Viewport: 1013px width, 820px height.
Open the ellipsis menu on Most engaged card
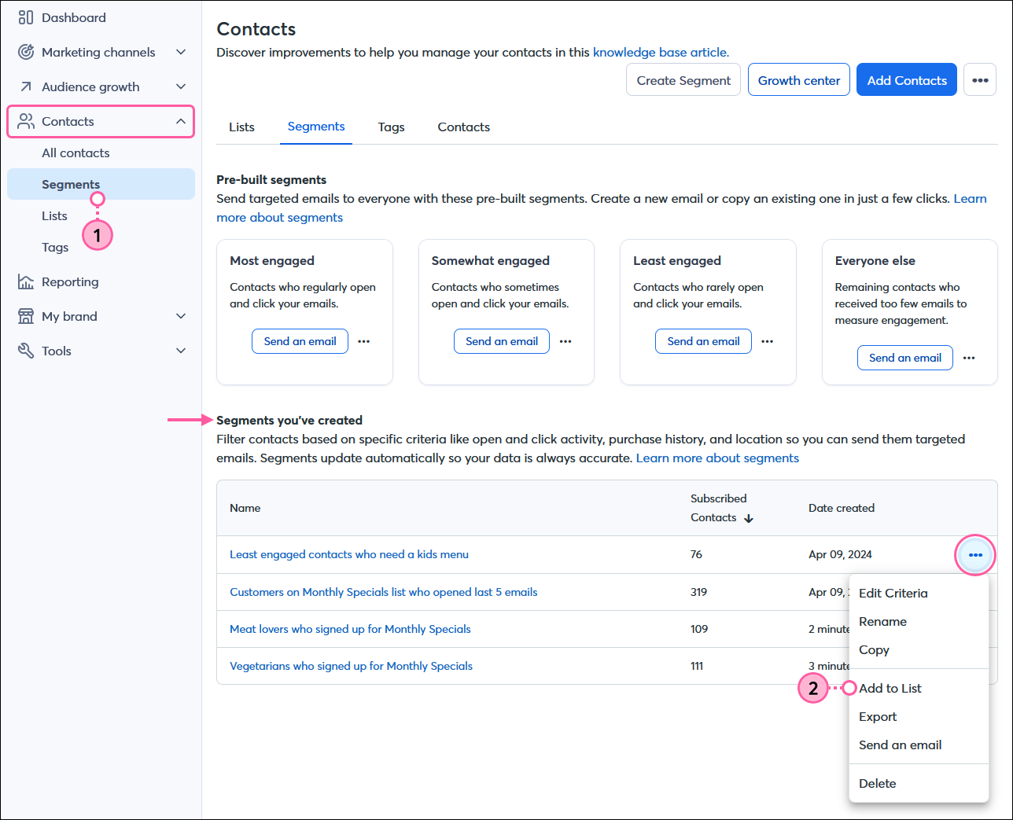point(364,341)
